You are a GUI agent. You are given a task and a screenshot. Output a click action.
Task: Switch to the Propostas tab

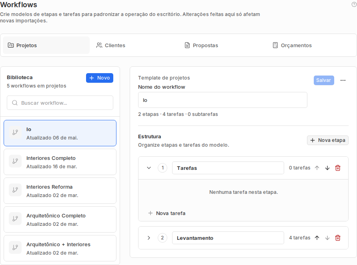pos(223,45)
